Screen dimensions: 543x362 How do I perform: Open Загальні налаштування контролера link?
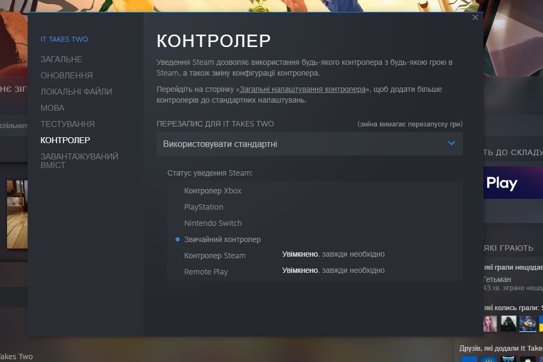point(302,89)
